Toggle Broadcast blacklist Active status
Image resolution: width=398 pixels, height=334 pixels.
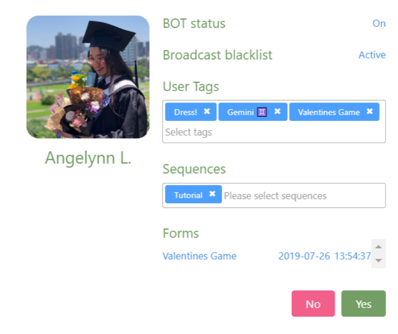(x=372, y=55)
